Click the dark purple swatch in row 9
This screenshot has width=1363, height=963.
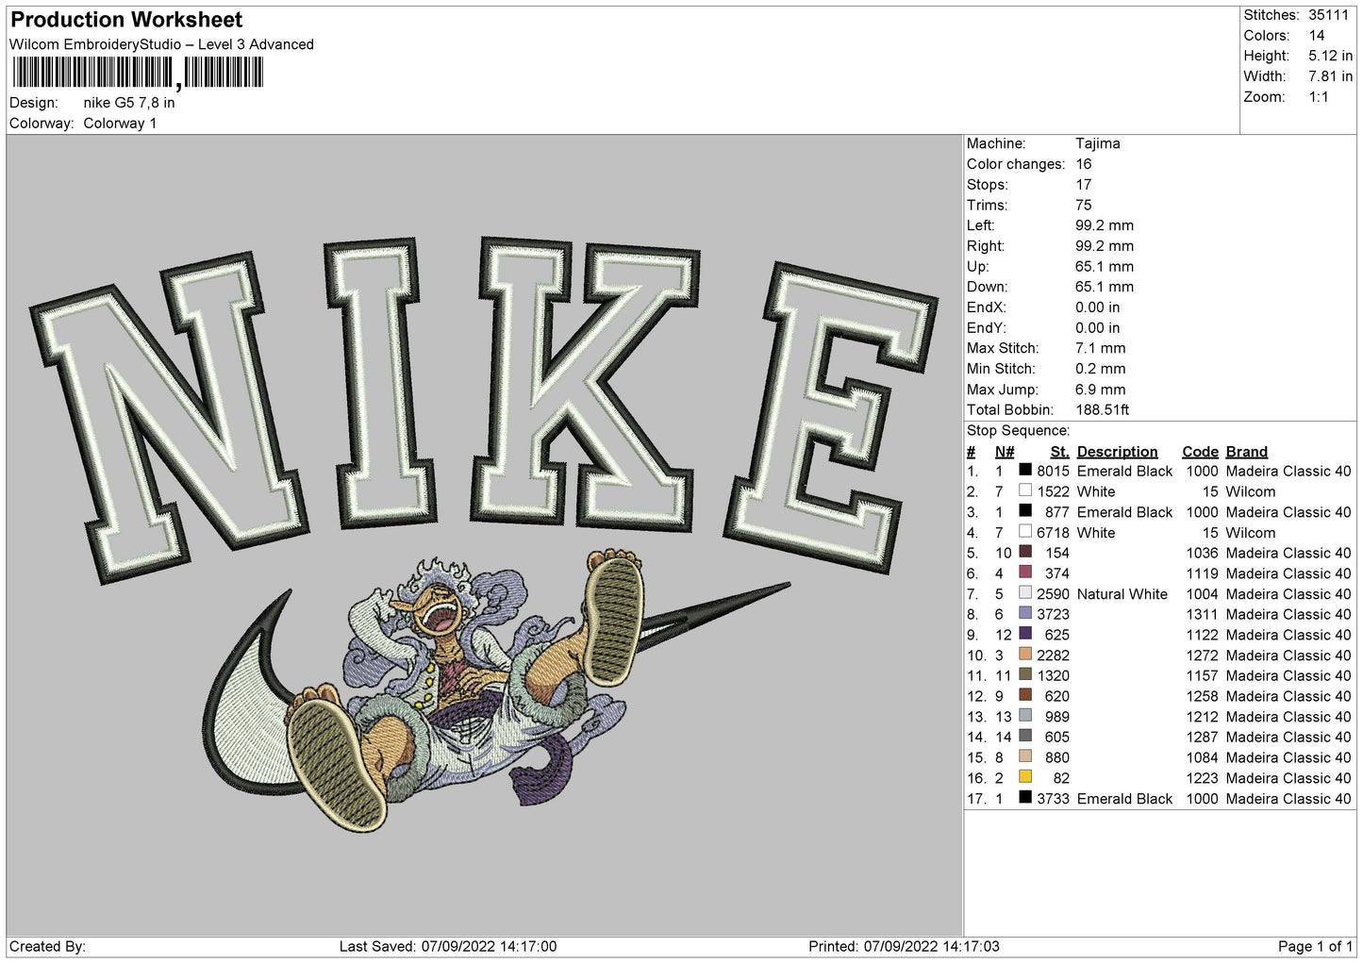click(x=1025, y=634)
